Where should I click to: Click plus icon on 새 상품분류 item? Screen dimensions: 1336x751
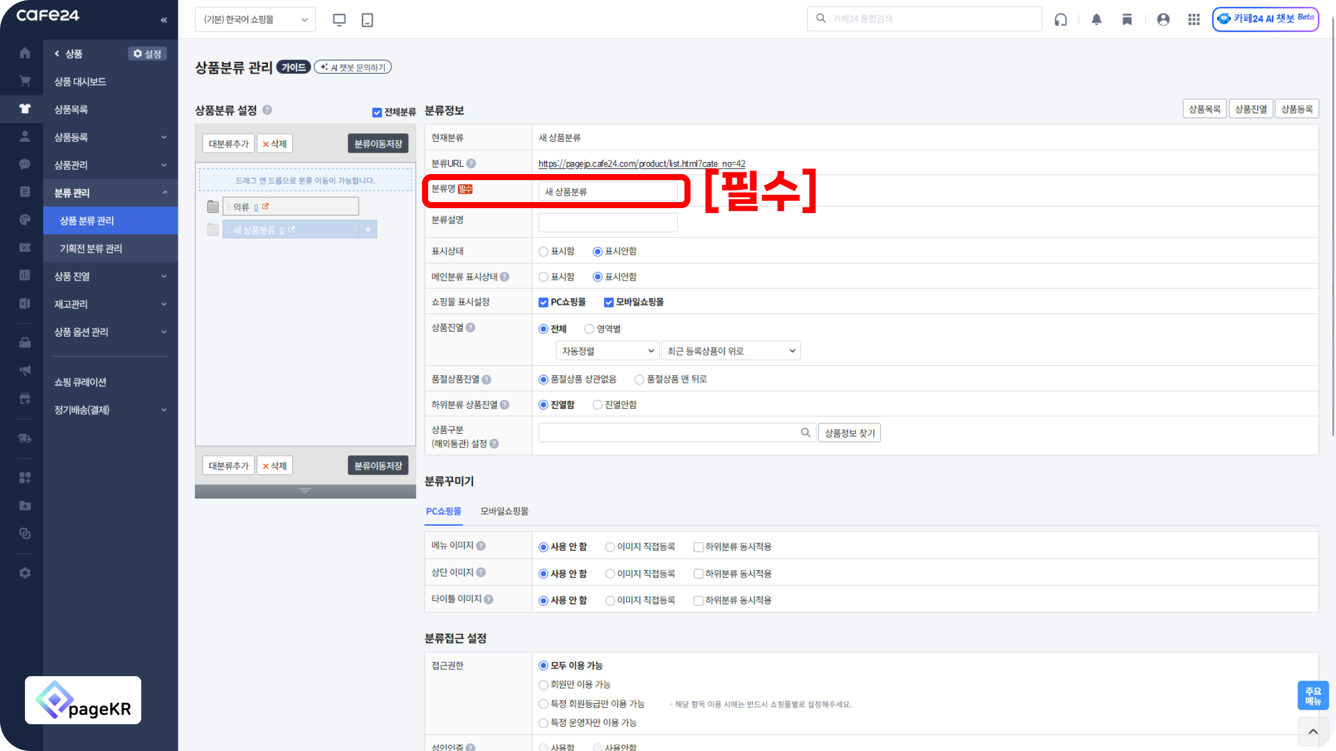pos(368,229)
